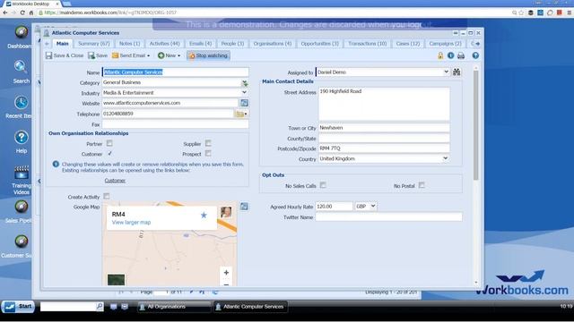Enable the No Postal opt out
This screenshot has height=322, width=574.
[422, 185]
